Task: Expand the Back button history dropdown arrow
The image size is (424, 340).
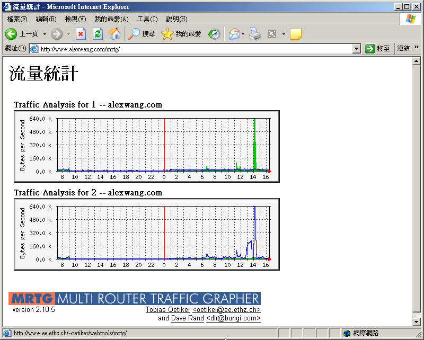Action: coord(45,34)
